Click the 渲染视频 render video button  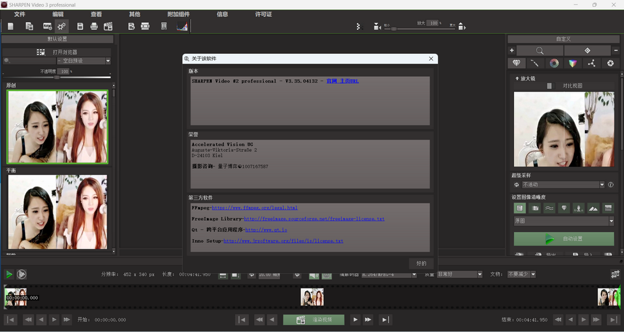pos(313,320)
